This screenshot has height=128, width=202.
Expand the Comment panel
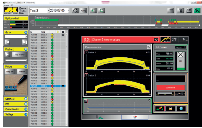click(x=26, y=99)
